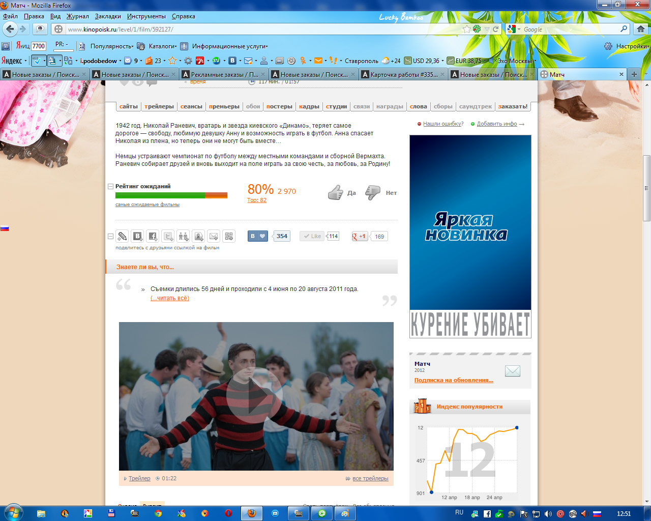Click VKontakte B icon in Yandex toolbar
This screenshot has width=651, height=521.
coord(232,61)
